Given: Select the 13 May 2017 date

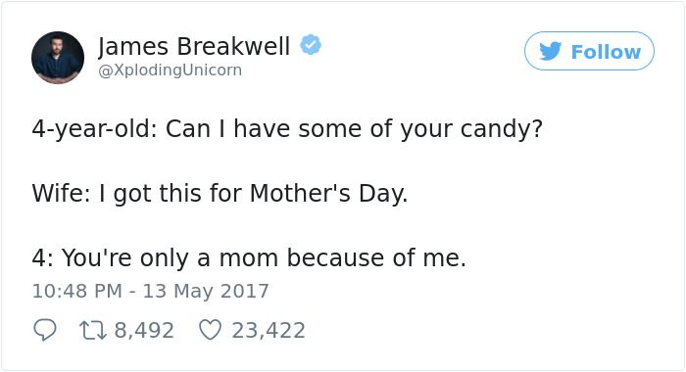Looking at the screenshot, I should (206, 291).
